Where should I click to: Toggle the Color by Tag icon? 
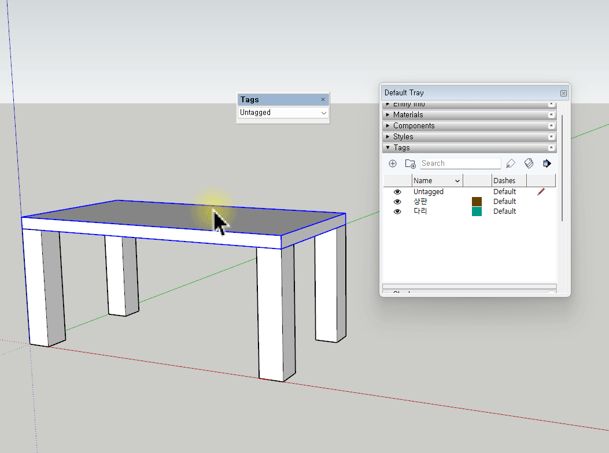click(529, 164)
